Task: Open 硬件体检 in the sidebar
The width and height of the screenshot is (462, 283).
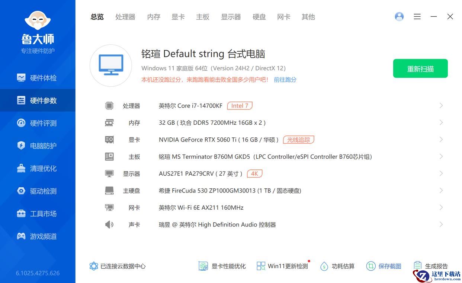Action: tap(37, 78)
